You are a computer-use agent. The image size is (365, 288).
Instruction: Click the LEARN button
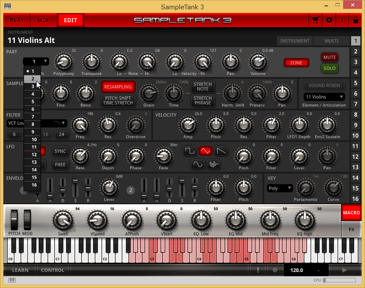point(20,270)
